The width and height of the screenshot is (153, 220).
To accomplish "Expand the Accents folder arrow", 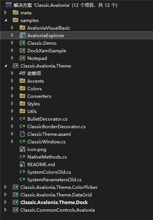I will [13, 81].
